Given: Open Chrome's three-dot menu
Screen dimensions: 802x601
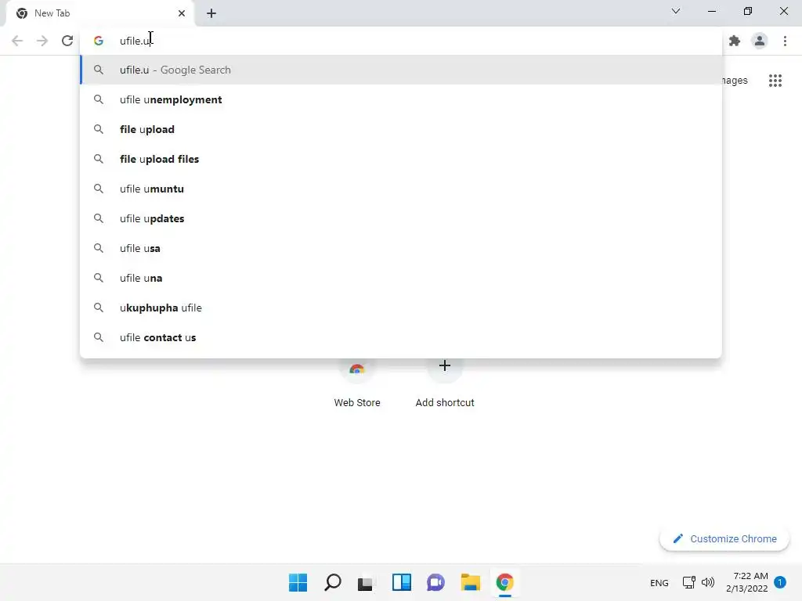Looking at the screenshot, I should pos(785,41).
